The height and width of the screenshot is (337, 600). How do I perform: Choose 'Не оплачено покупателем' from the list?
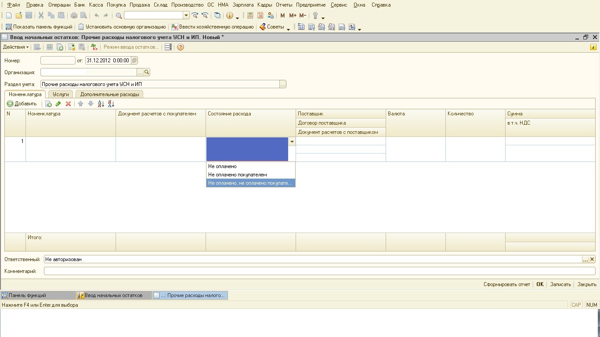pyautogui.click(x=238, y=175)
